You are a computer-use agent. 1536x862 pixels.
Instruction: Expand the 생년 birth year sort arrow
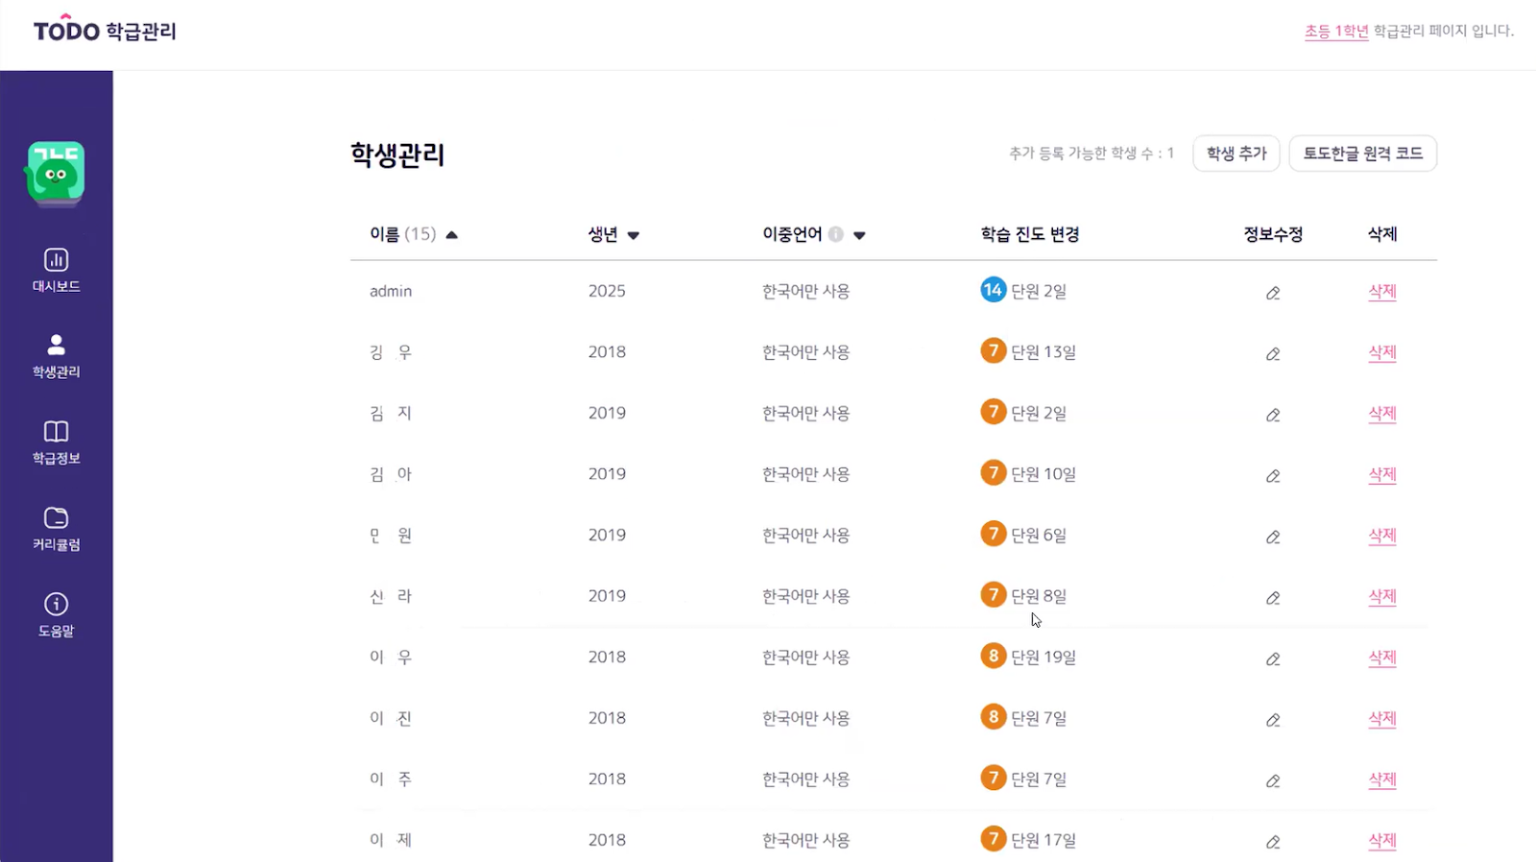point(634,235)
